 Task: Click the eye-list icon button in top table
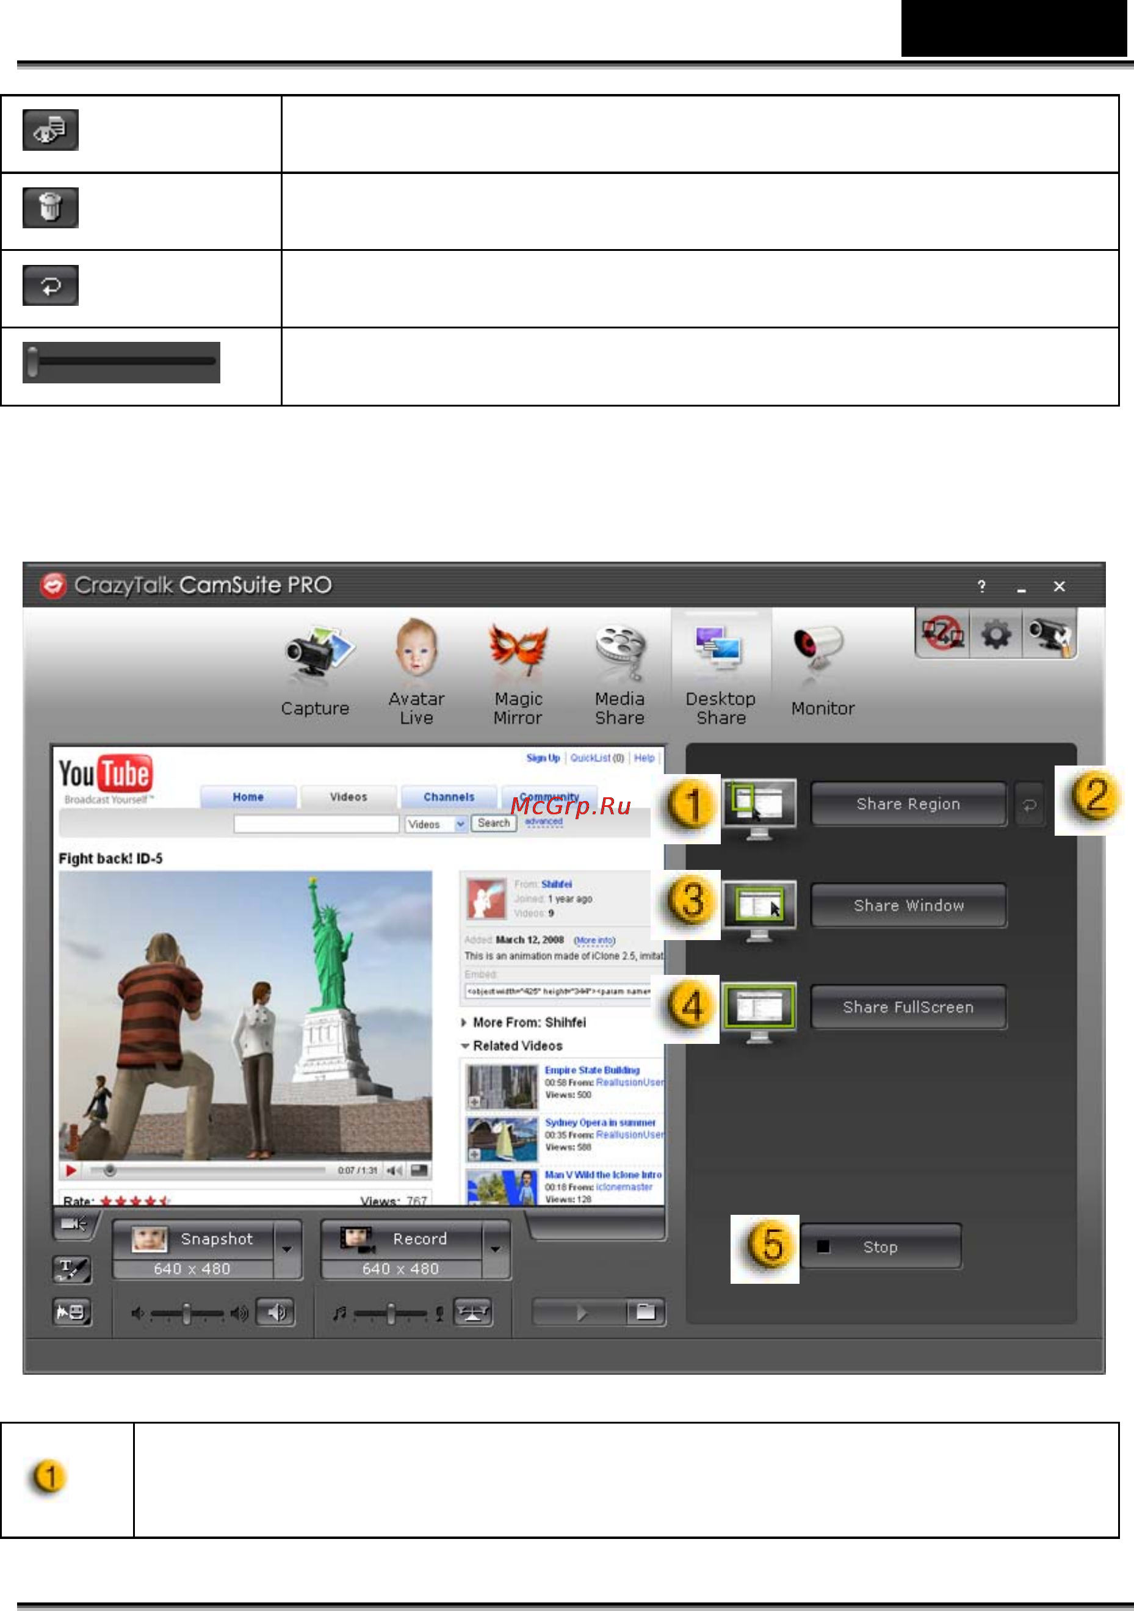click(x=51, y=130)
